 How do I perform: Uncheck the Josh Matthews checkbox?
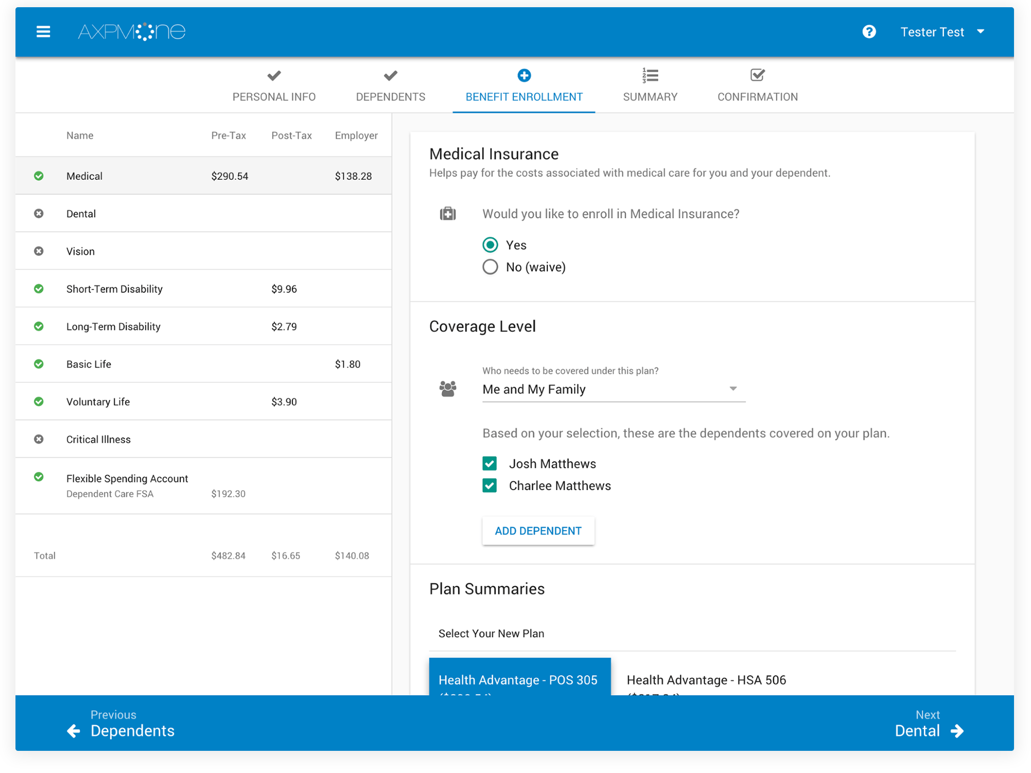(490, 463)
